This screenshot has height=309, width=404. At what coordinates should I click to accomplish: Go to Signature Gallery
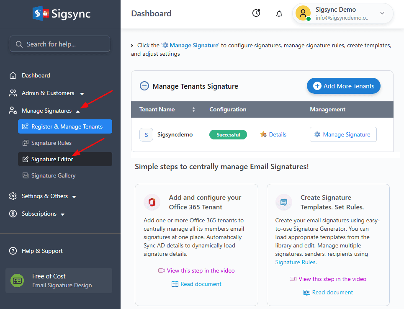53,176
